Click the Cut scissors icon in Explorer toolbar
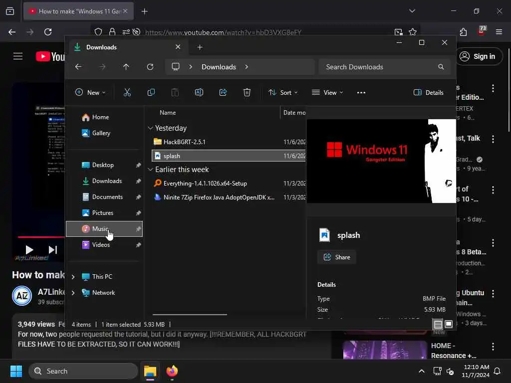 pos(127,92)
